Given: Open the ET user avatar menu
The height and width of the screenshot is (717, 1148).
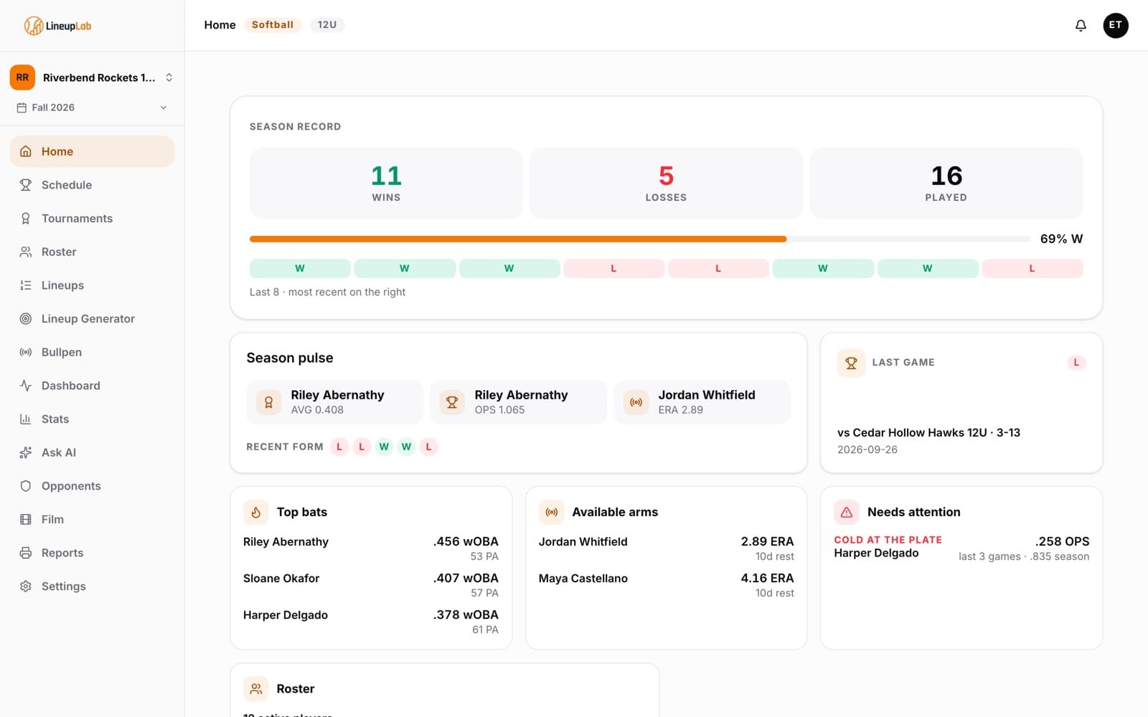Looking at the screenshot, I should [x=1116, y=25].
